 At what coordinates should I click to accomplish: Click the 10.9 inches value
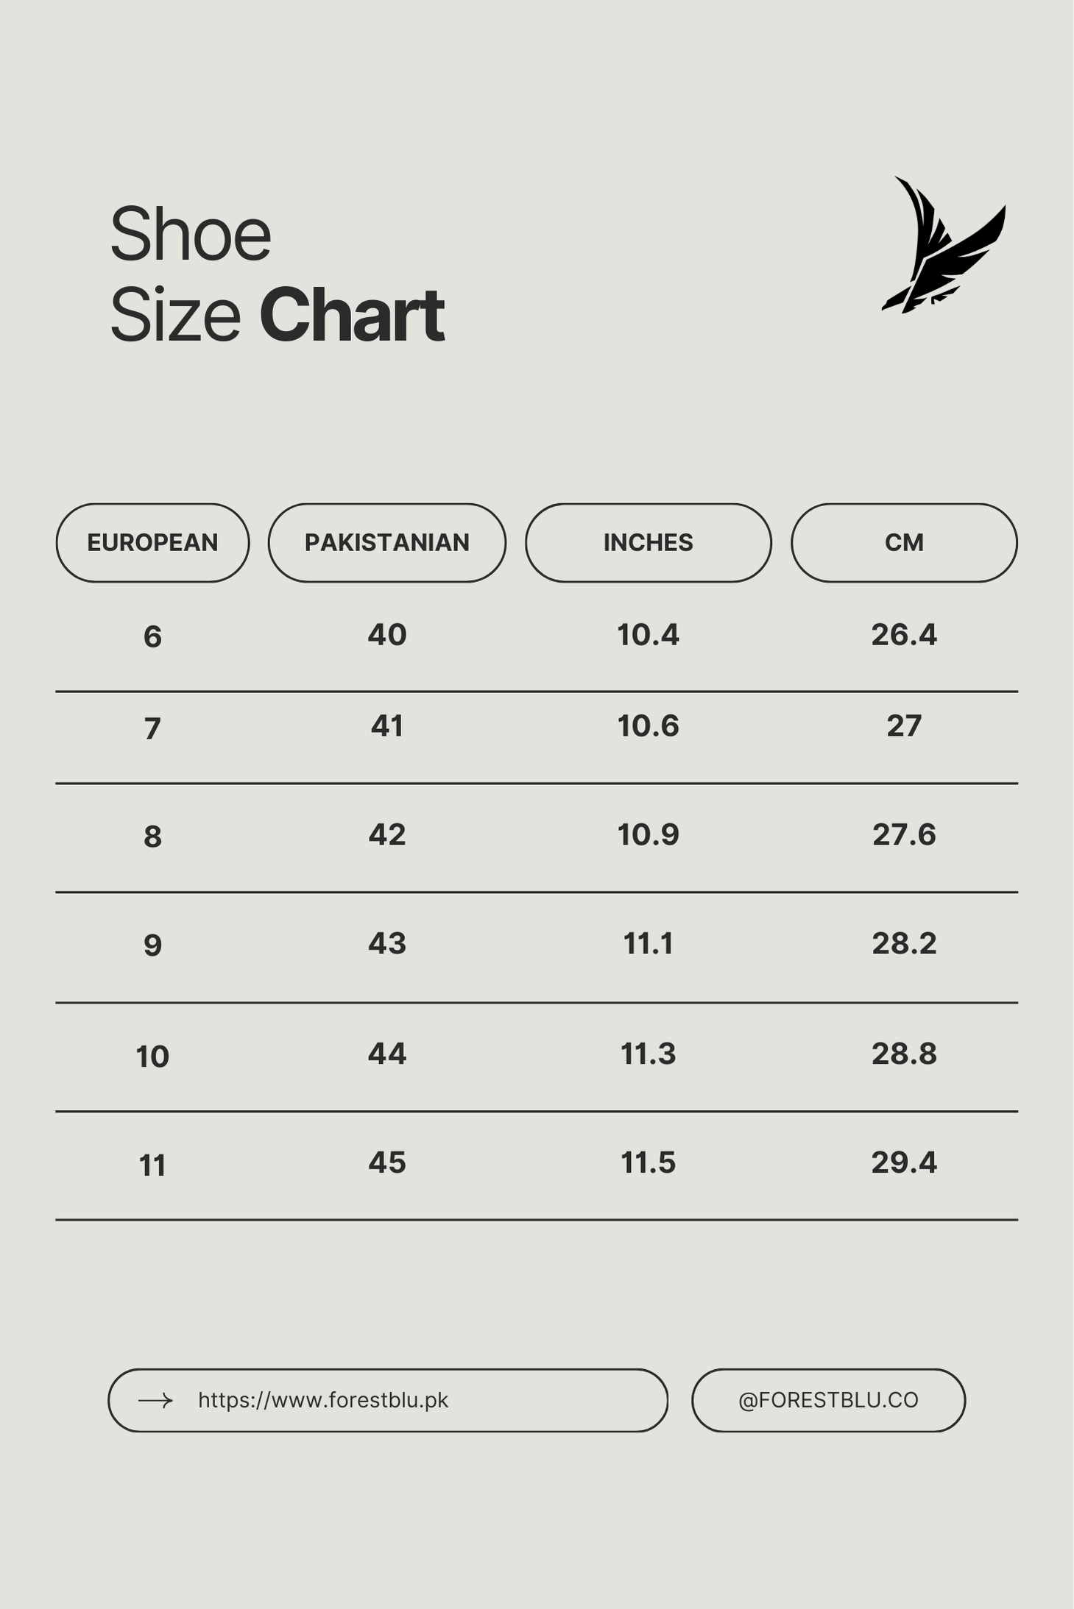(649, 835)
